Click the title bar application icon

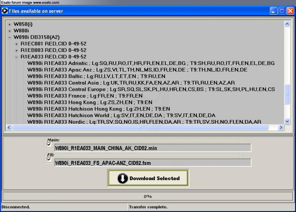5,11
